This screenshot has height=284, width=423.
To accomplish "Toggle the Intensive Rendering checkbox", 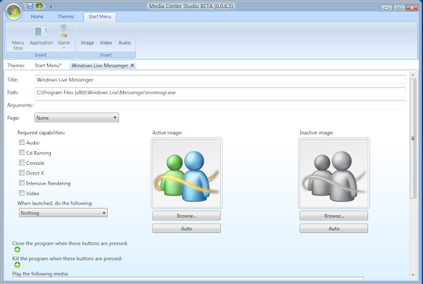I will click(22, 183).
